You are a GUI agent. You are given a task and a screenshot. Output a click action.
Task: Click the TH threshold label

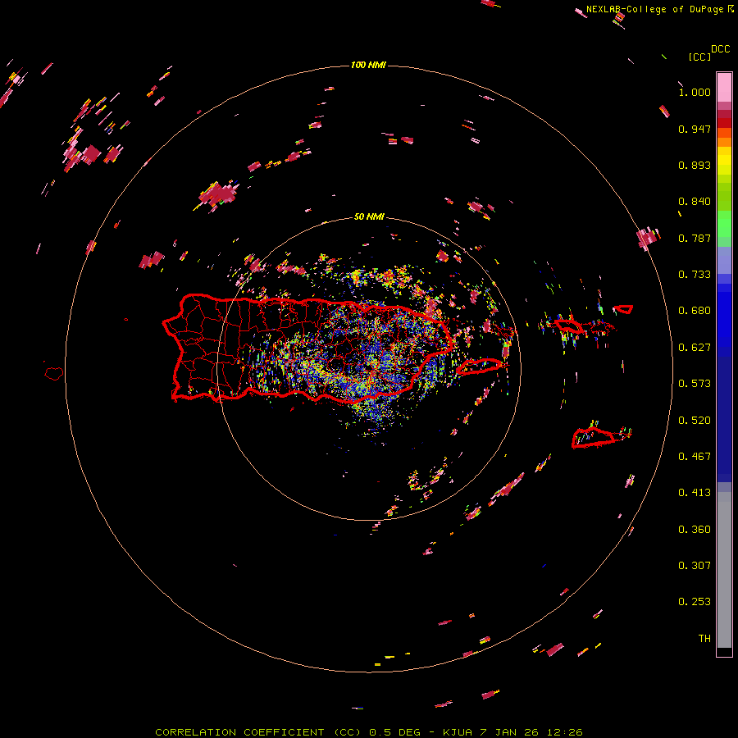click(x=704, y=639)
